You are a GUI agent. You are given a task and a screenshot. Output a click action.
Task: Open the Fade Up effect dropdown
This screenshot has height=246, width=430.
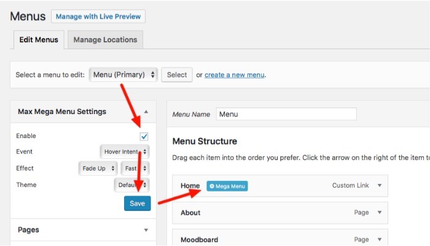point(98,168)
